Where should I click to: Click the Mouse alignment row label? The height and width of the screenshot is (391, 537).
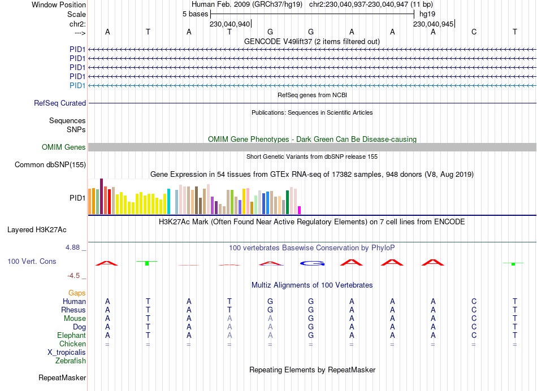point(75,319)
